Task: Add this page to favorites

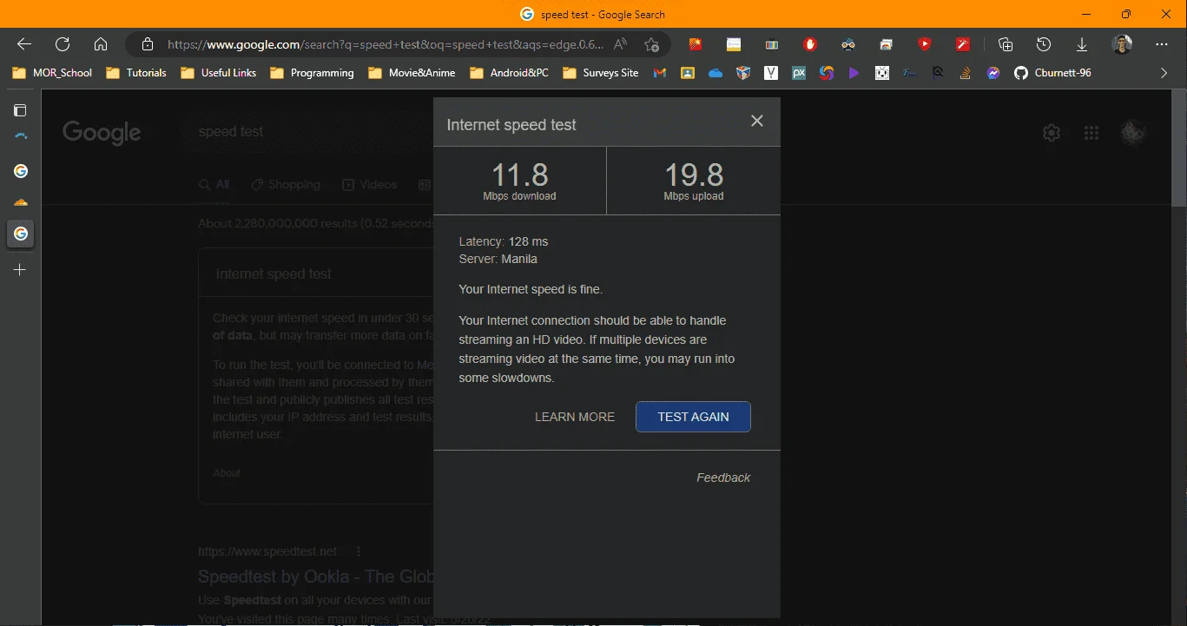Action: coord(652,44)
